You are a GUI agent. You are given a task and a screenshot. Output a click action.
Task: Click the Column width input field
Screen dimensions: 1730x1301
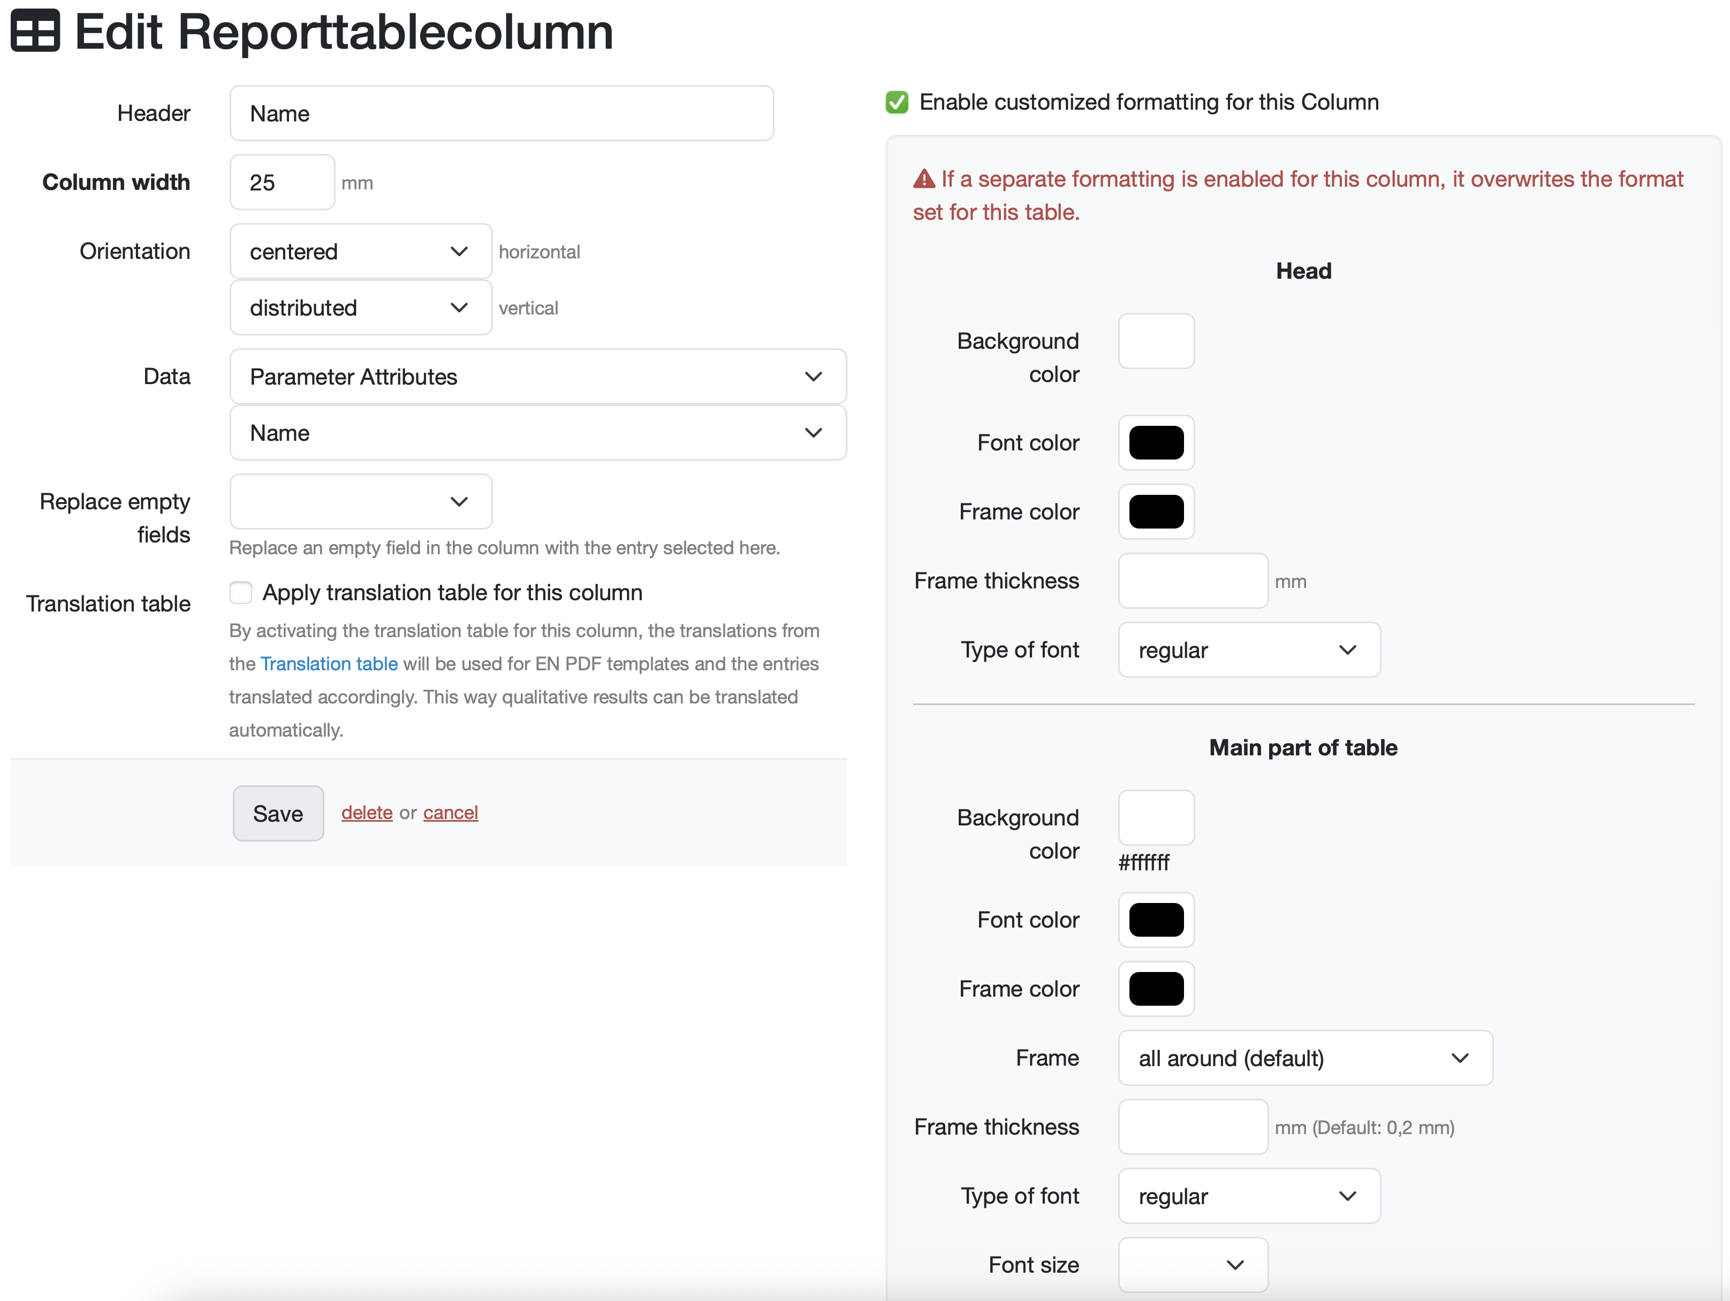point(282,183)
